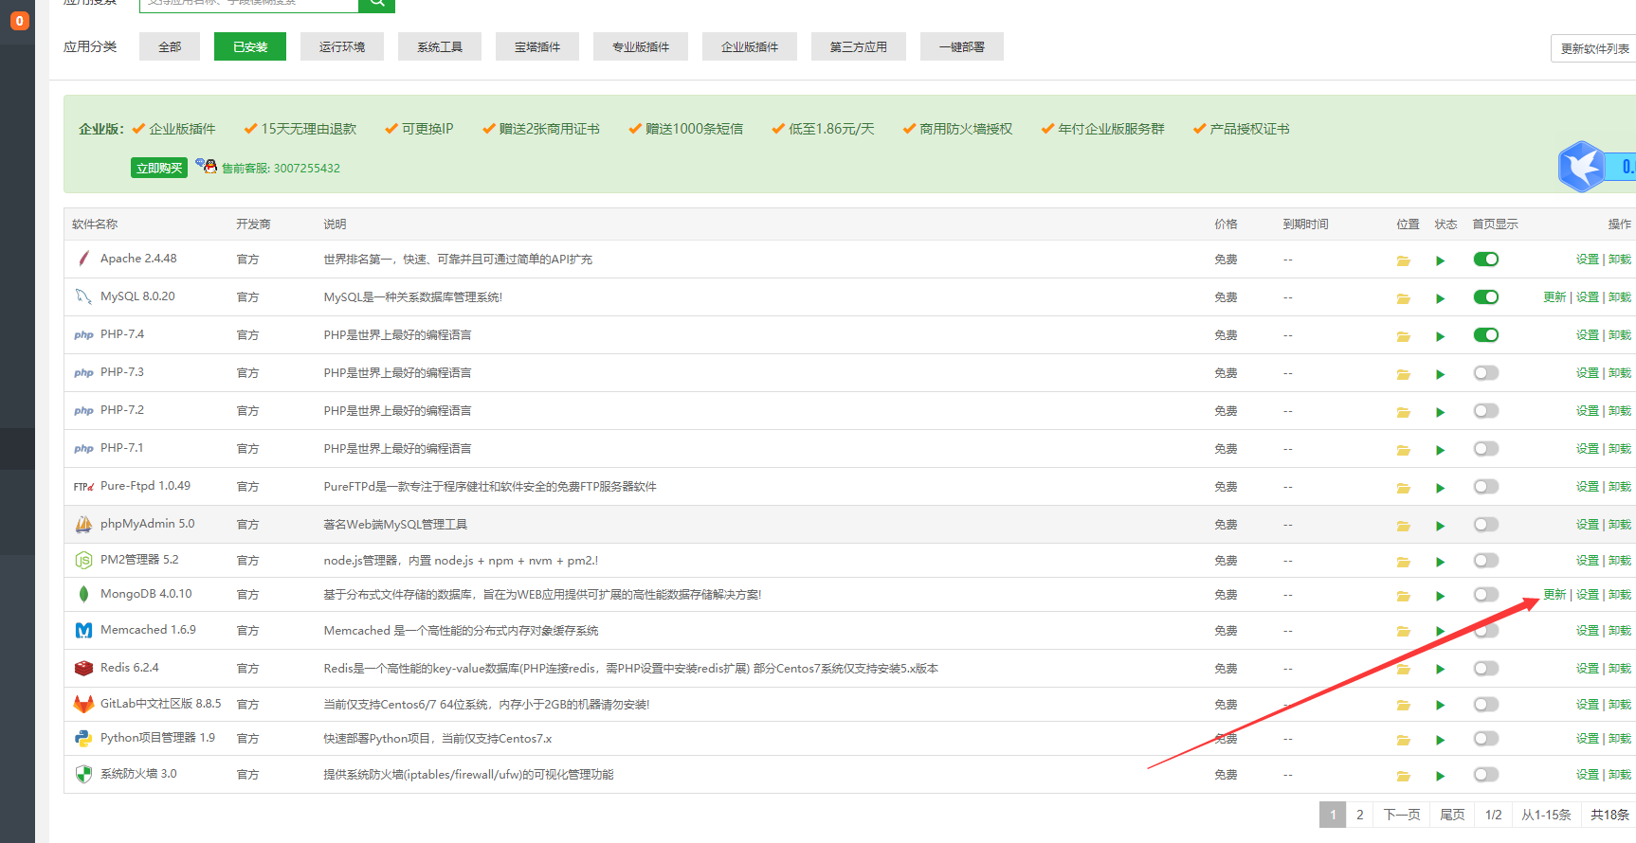Open folder location for phpMyAdmin 5.0
Screen dimensions: 1636x843
pyautogui.click(x=1403, y=526)
